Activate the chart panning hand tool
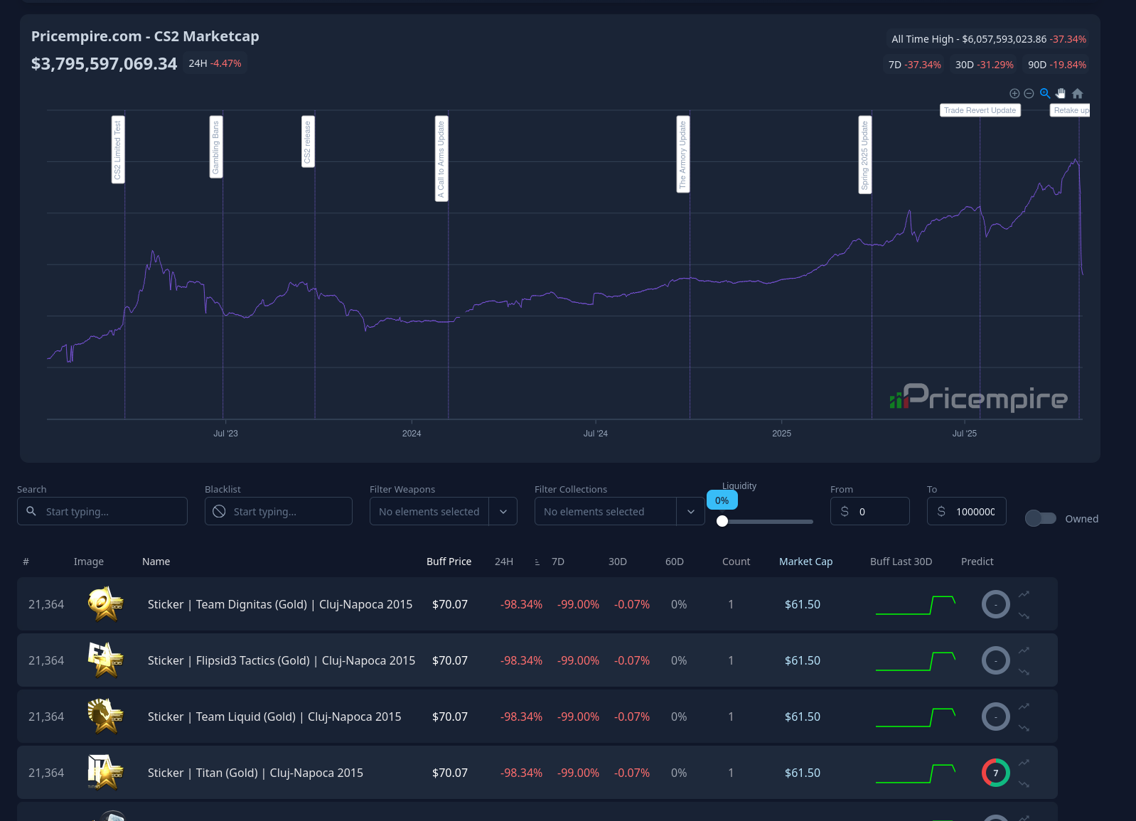This screenshot has height=821, width=1136. click(1061, 93)
